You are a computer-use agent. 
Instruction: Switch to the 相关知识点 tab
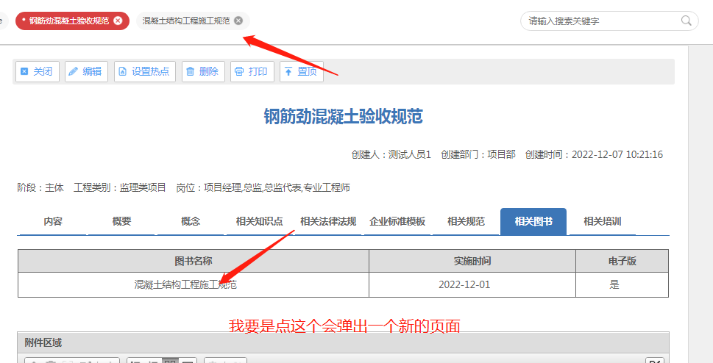coord(259,221)
